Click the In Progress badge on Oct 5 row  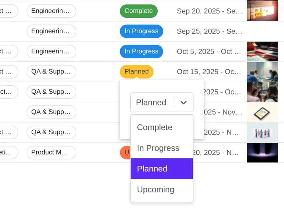pyautogui.click(x=141, y=51)
